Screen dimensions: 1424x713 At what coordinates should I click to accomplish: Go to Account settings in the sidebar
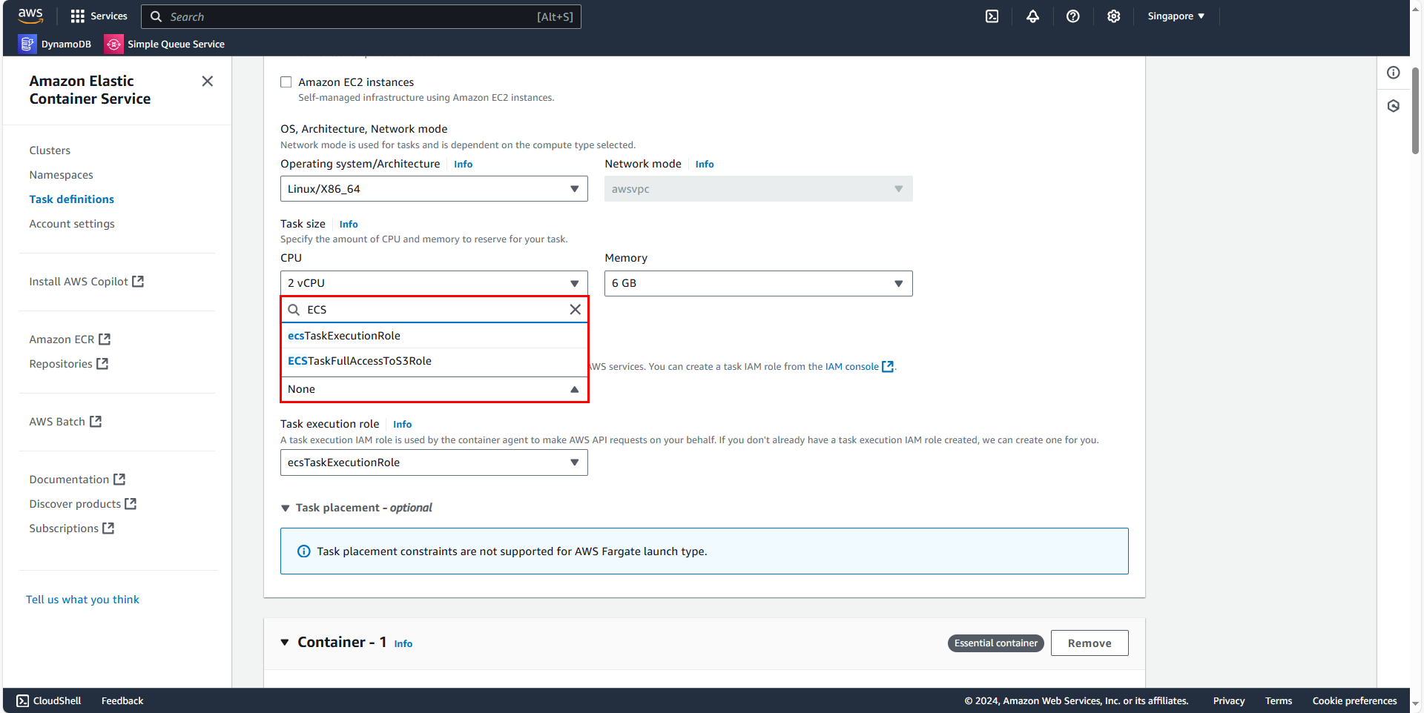(x=72, y=224)
